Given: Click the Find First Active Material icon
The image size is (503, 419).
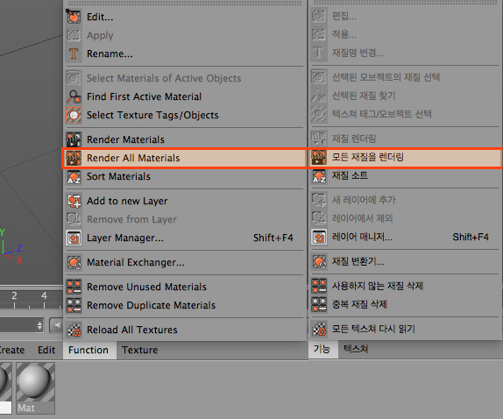Looking at the screenshot, I should (x=74, y=96).
